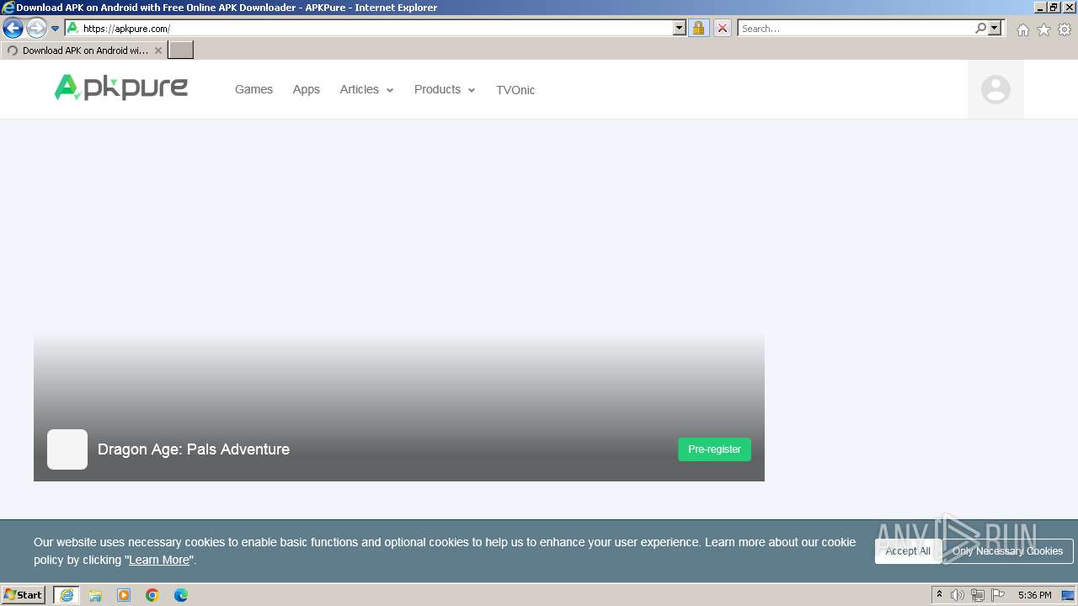Open the network tray icon
This screenshot has height=606, width=1078.
978,595
